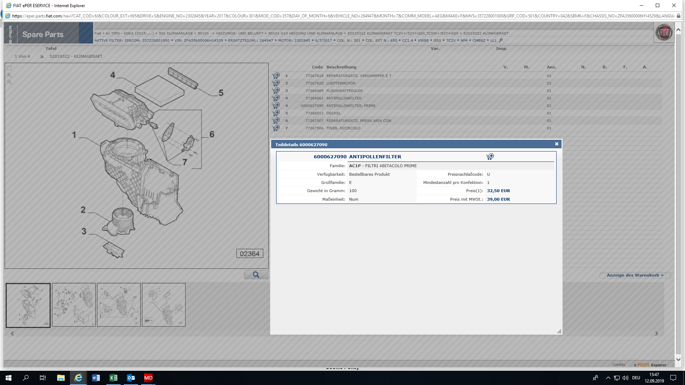Open Excel from the Windows taskbar
685x385 pixels.
[113, 378]
